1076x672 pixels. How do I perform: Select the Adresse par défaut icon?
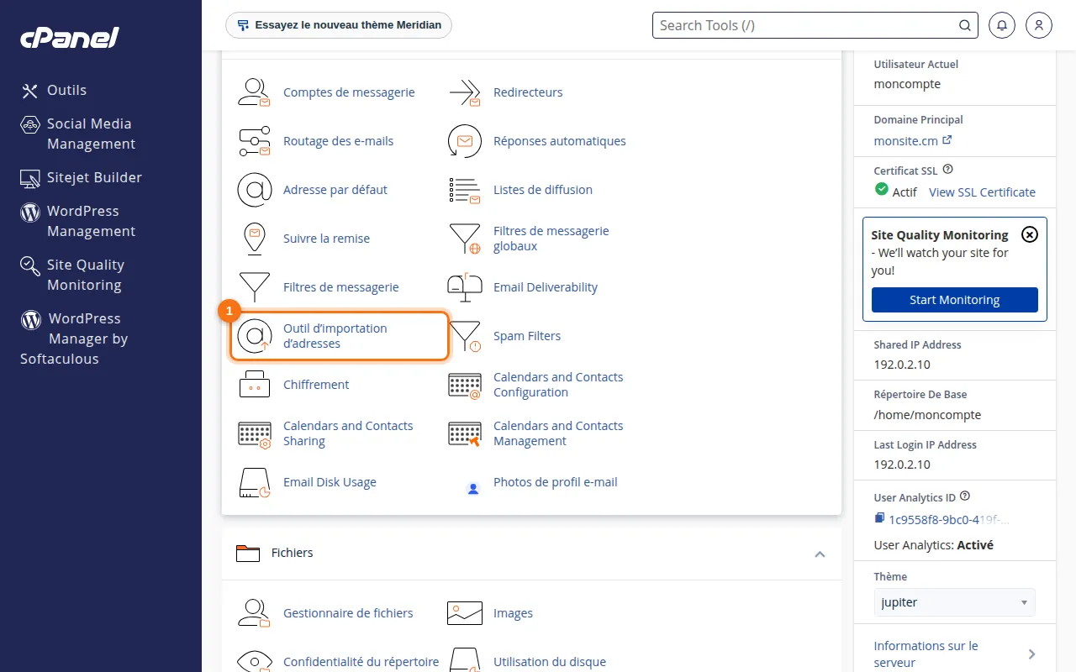tap(254, 190)
